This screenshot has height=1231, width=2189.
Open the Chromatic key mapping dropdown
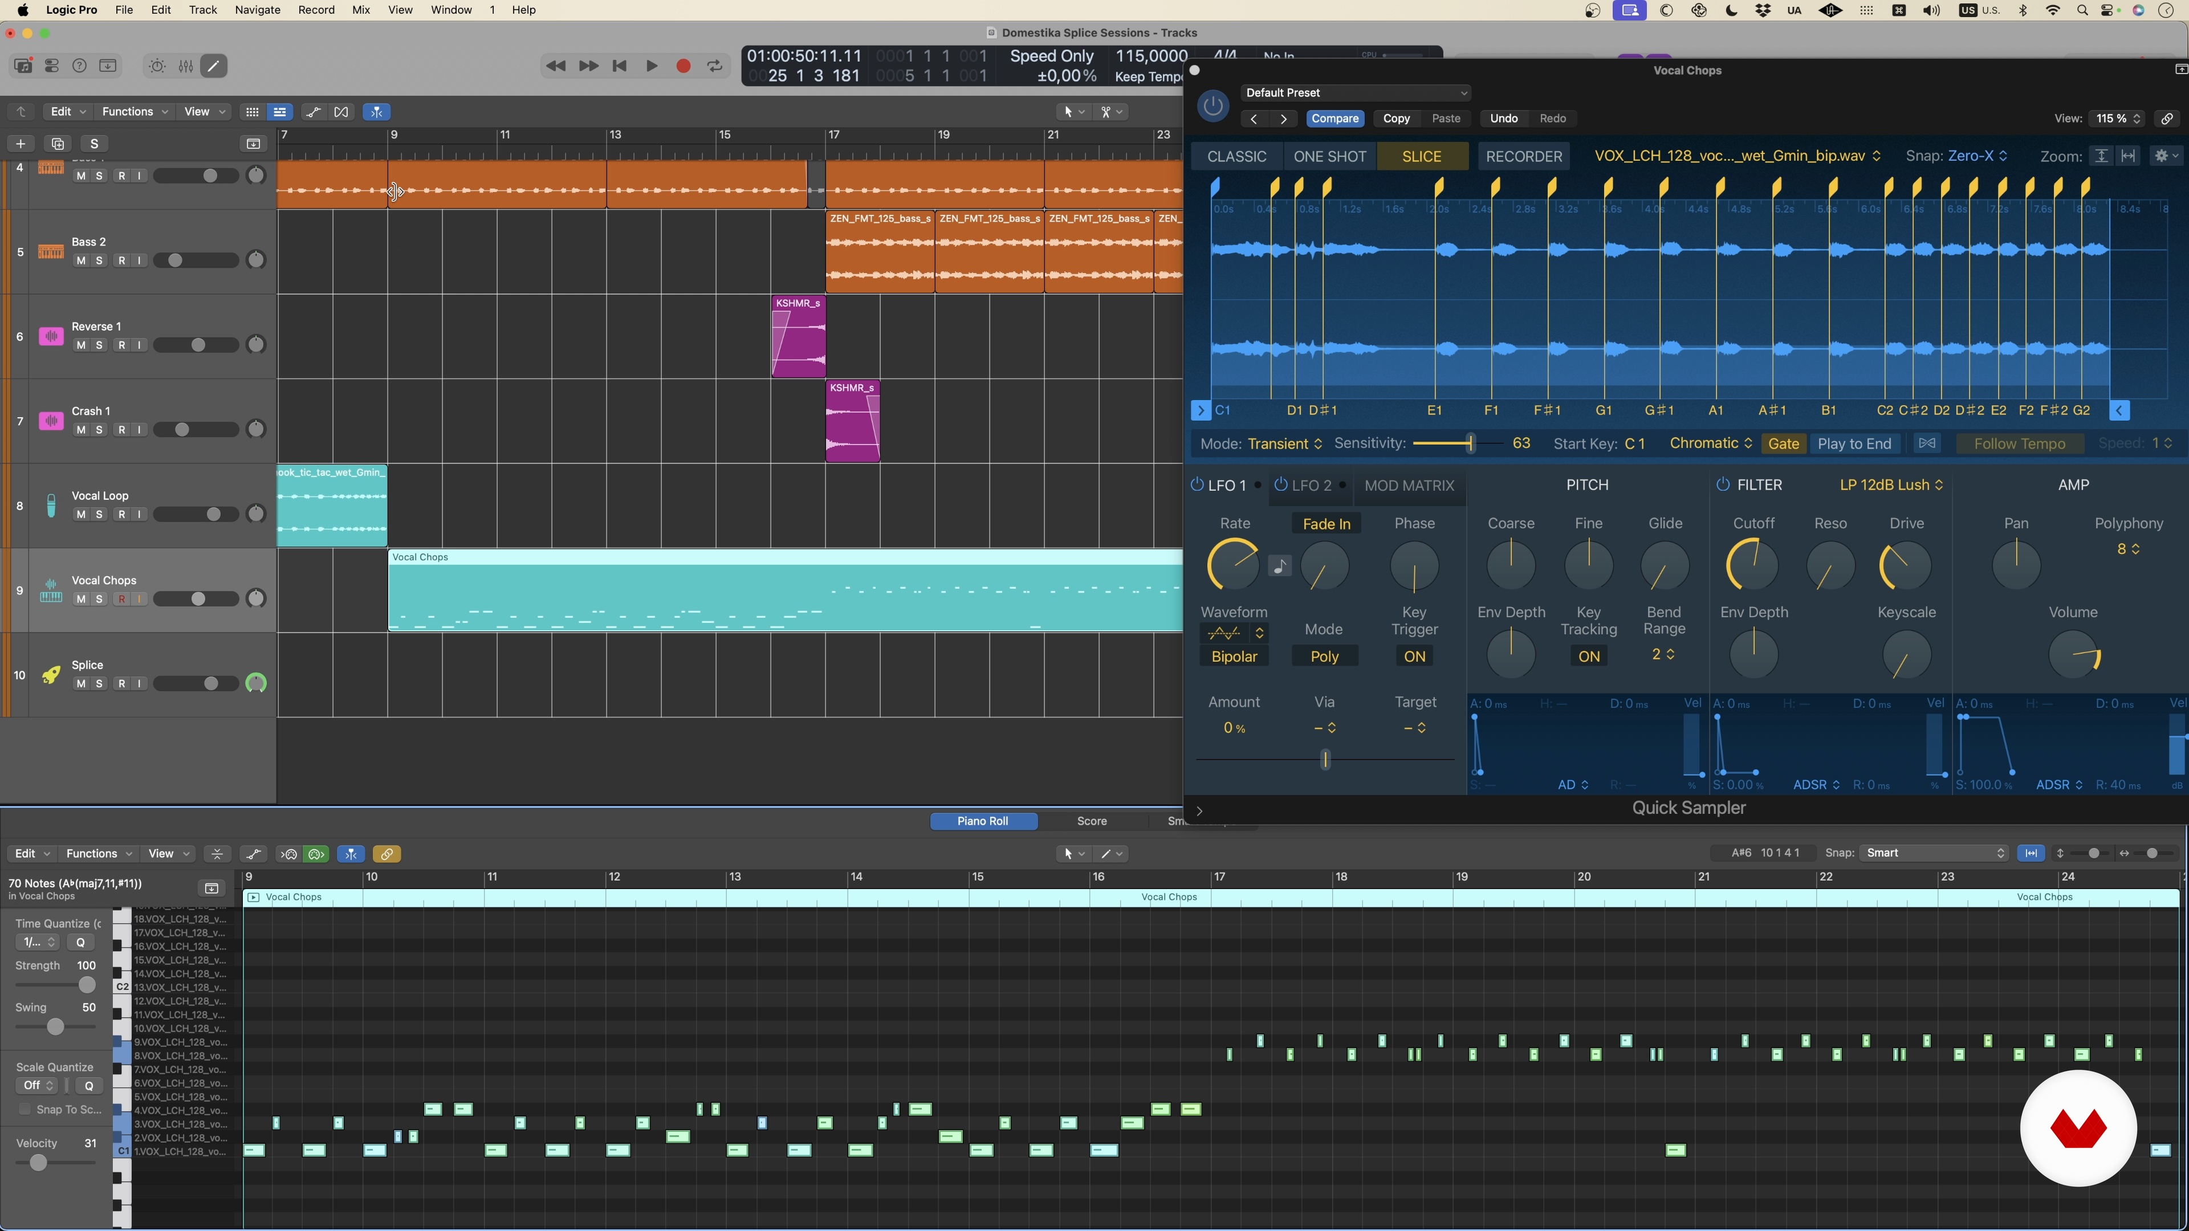point(1711,443)
